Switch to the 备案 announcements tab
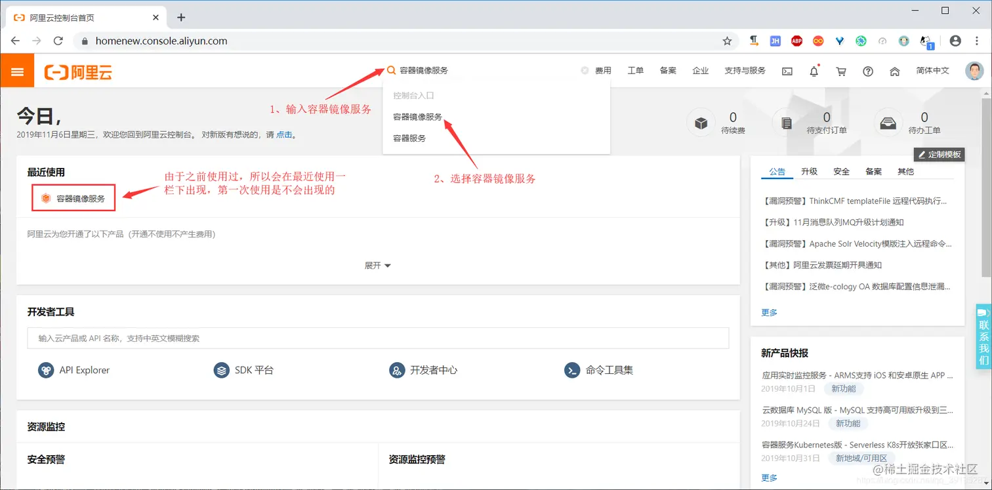Screen dimensions: 992x490 (874, 171)
